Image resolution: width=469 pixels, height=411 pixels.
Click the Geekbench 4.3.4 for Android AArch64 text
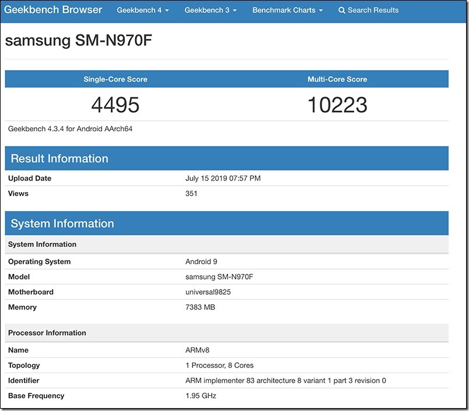pos(70,129)
